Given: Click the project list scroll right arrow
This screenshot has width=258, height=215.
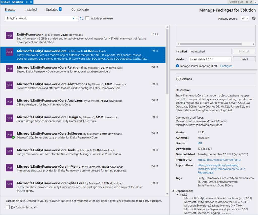Looking at the screenshot, I should tap(253, 44).
